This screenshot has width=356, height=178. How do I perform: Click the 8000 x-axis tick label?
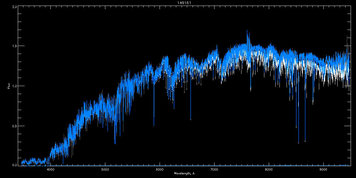(269, 170)
